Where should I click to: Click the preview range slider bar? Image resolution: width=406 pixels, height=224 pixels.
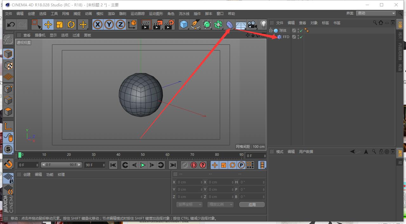coord(61,165)
